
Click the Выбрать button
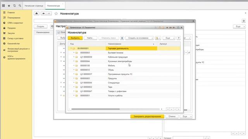[75, 38]
